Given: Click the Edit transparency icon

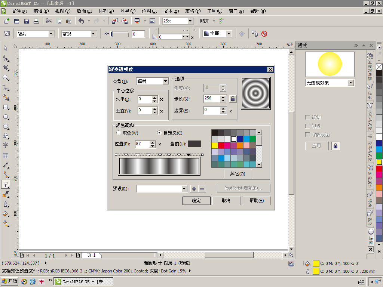Looking at the screenshot, I should pos(7,34).
